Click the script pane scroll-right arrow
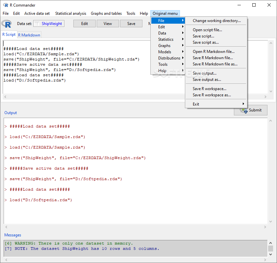This screenshot has width=277, height=263. click(x=265, y=97)
